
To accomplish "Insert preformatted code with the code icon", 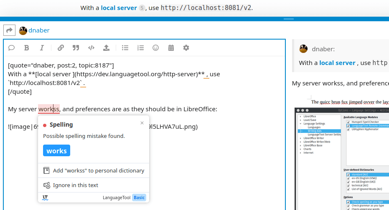I will 91,48.
